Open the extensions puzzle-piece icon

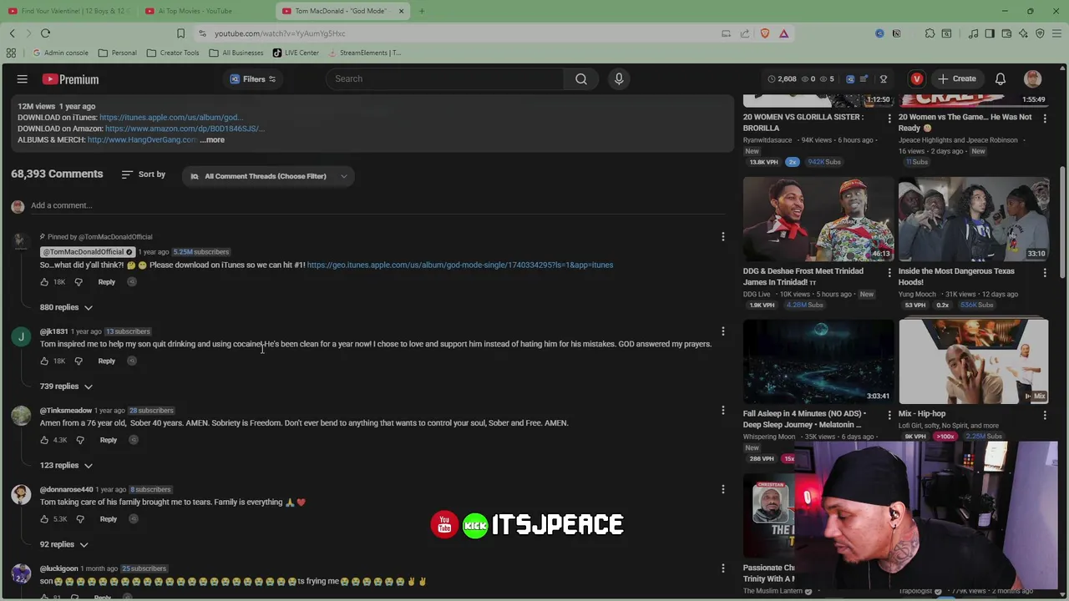click(930, 33)
